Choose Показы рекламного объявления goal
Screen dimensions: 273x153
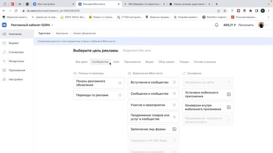[x=99, y=83]
